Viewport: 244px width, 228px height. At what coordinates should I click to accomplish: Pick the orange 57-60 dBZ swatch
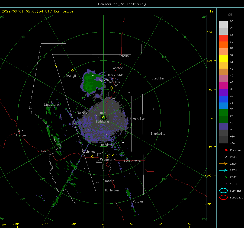[x=223, y=45]
